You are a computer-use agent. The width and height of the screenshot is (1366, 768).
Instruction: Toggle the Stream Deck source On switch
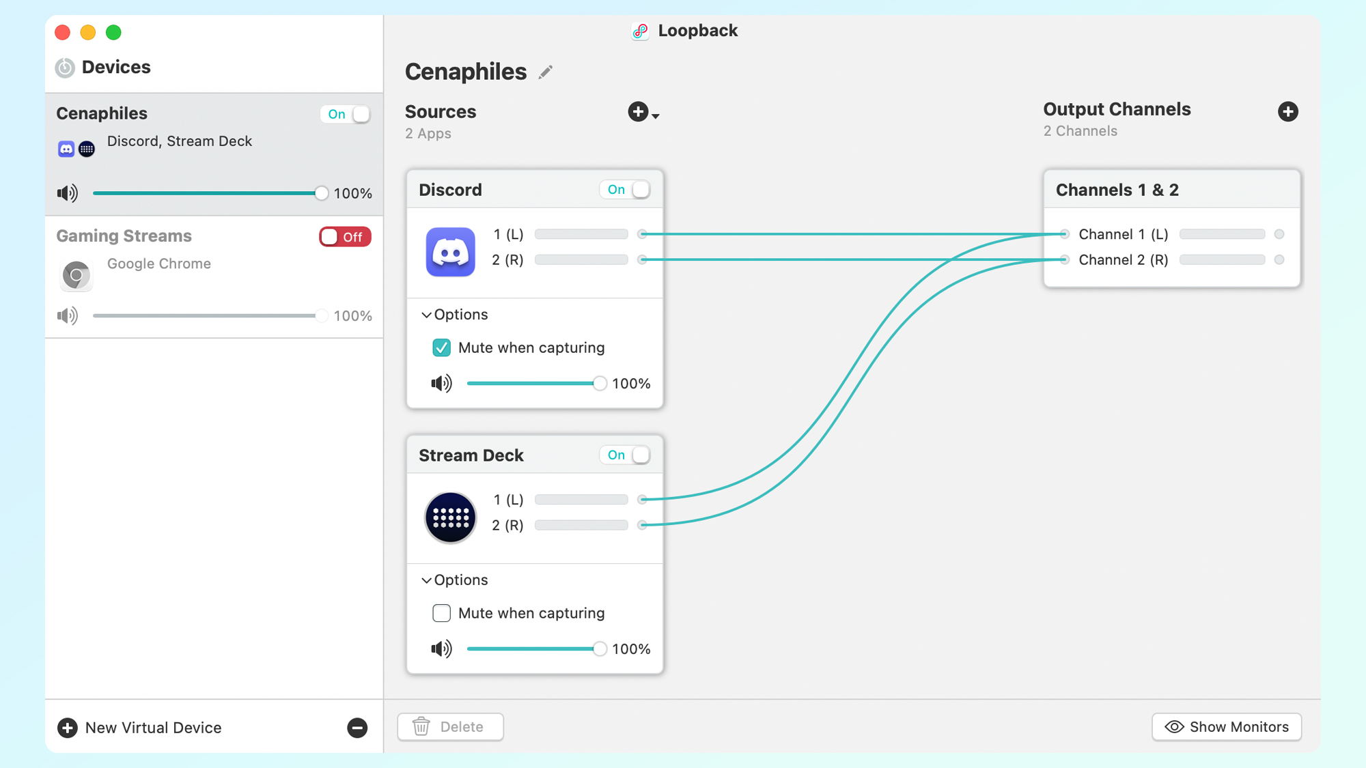[x=625, y=455]
